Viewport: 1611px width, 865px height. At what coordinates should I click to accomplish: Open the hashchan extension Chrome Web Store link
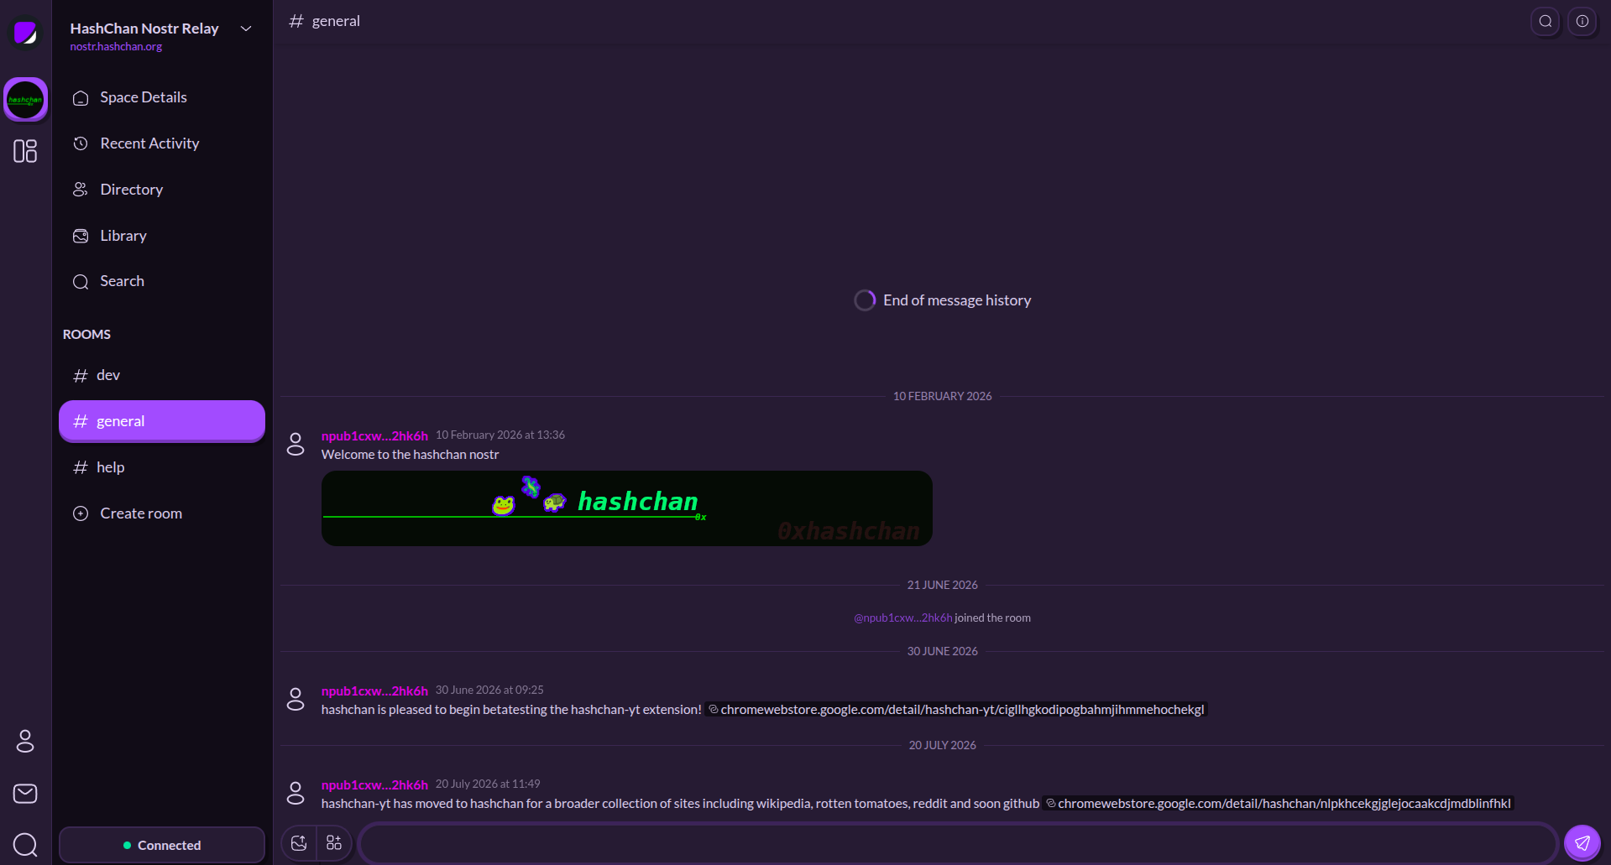tap(1277, 804)
